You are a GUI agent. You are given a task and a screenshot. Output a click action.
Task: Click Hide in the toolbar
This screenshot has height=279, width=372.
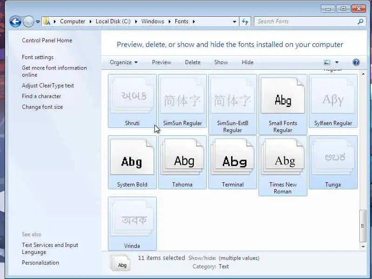[248, 62]
